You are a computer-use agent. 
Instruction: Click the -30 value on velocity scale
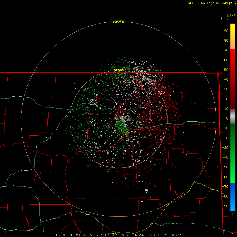point(225,148)
